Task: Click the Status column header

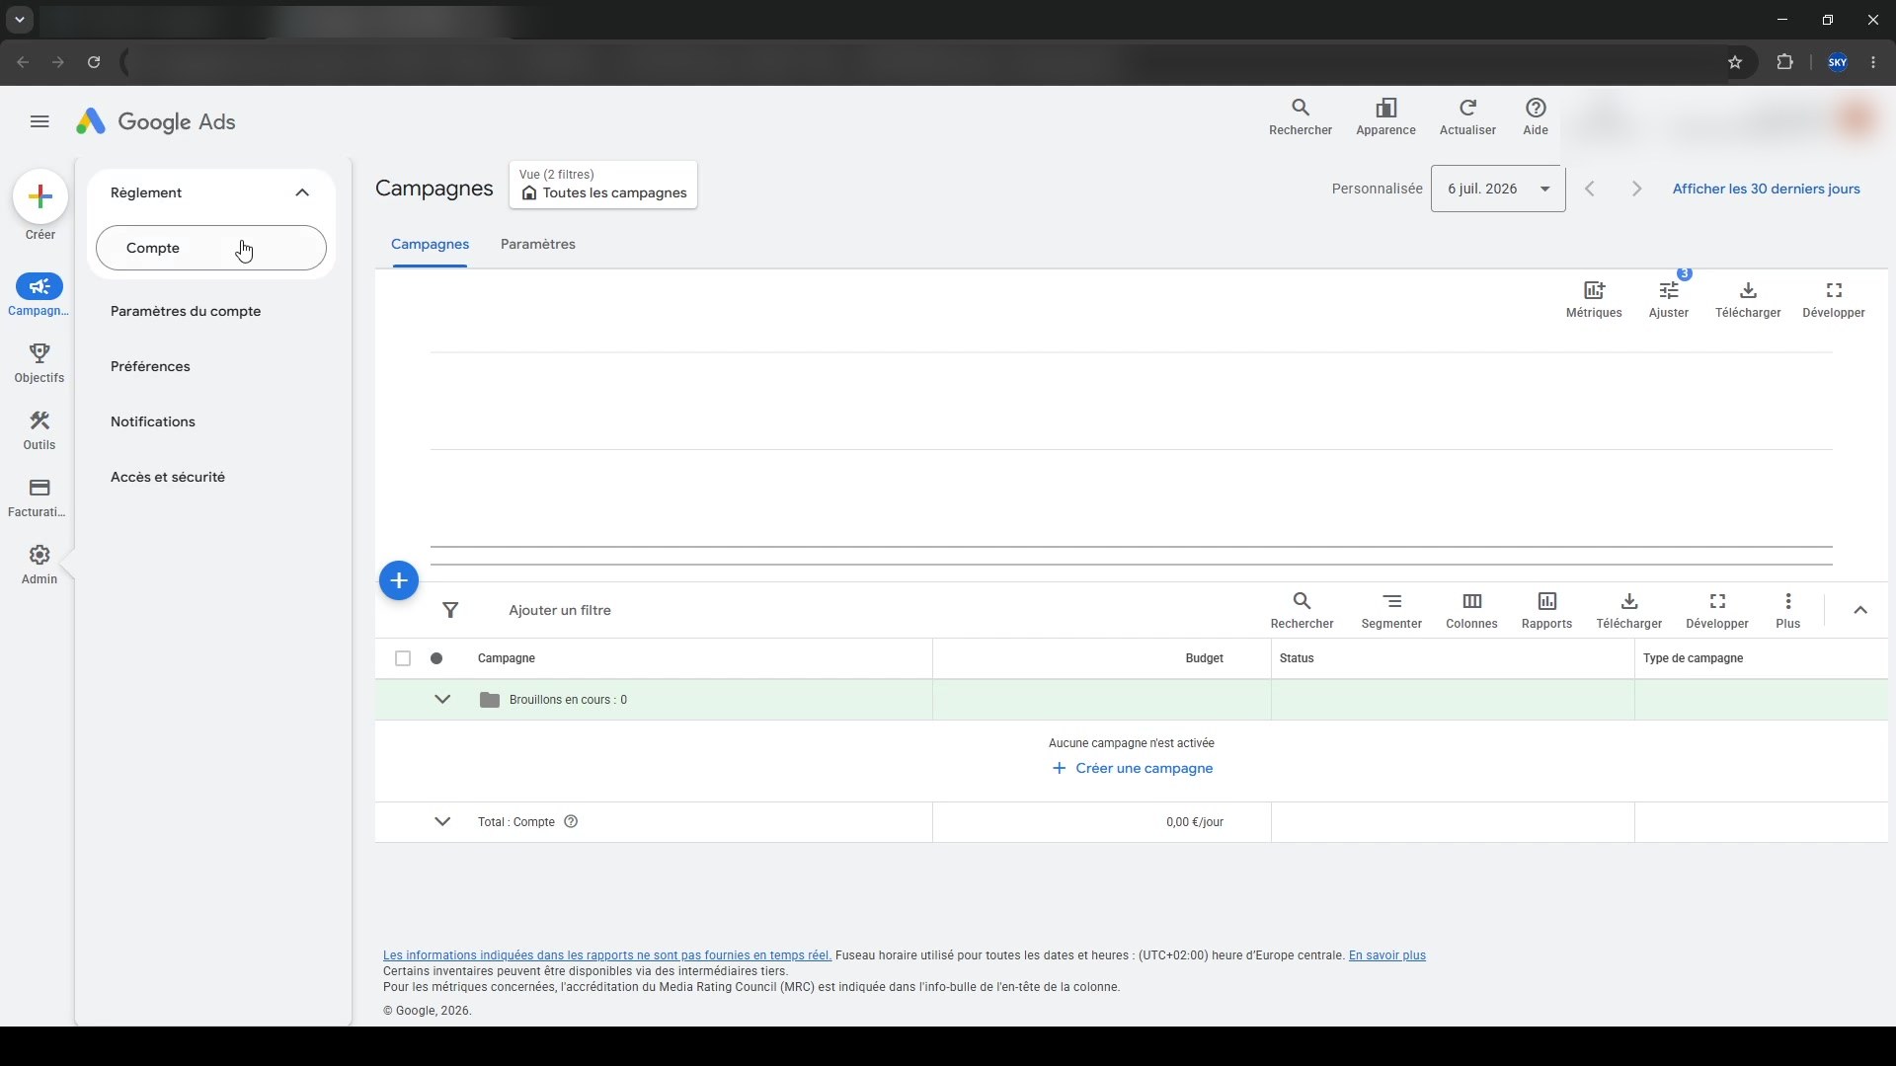Action: (1296, 658)
